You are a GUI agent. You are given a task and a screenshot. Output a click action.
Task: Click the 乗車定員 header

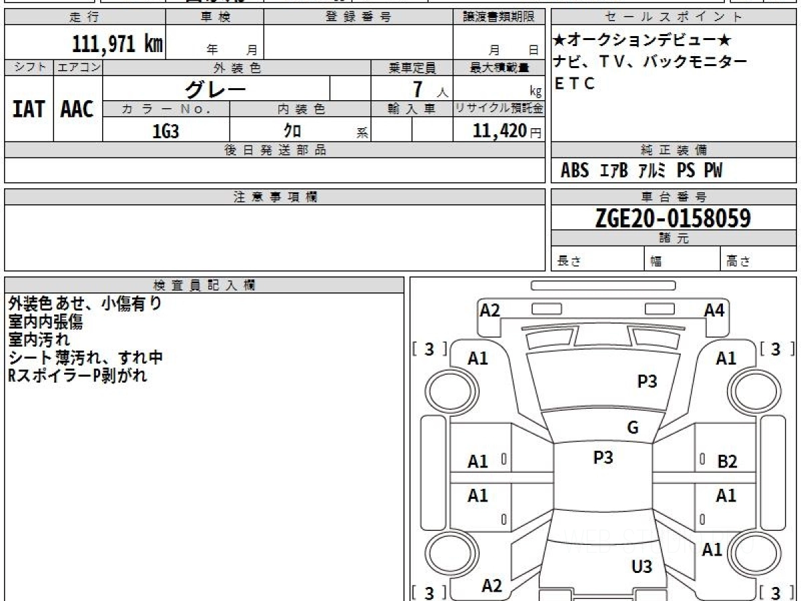pyautogui.click(x=412, y=67)
